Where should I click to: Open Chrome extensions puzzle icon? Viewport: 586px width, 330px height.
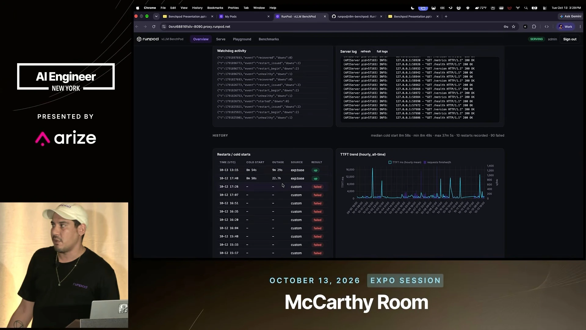tap(534, 27)
